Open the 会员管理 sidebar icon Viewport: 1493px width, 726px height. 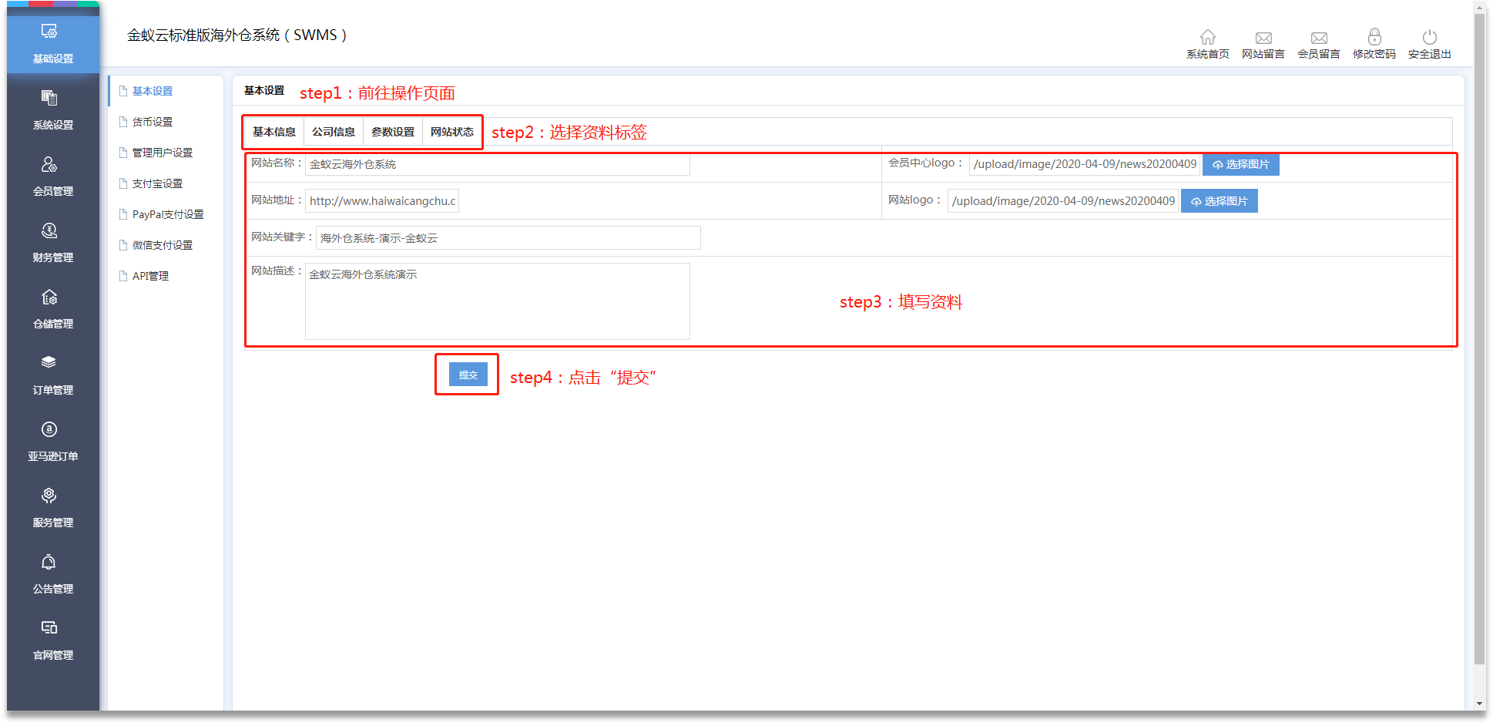pos(49,165)
